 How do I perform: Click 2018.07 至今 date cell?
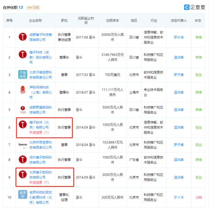tap(86, 93)
